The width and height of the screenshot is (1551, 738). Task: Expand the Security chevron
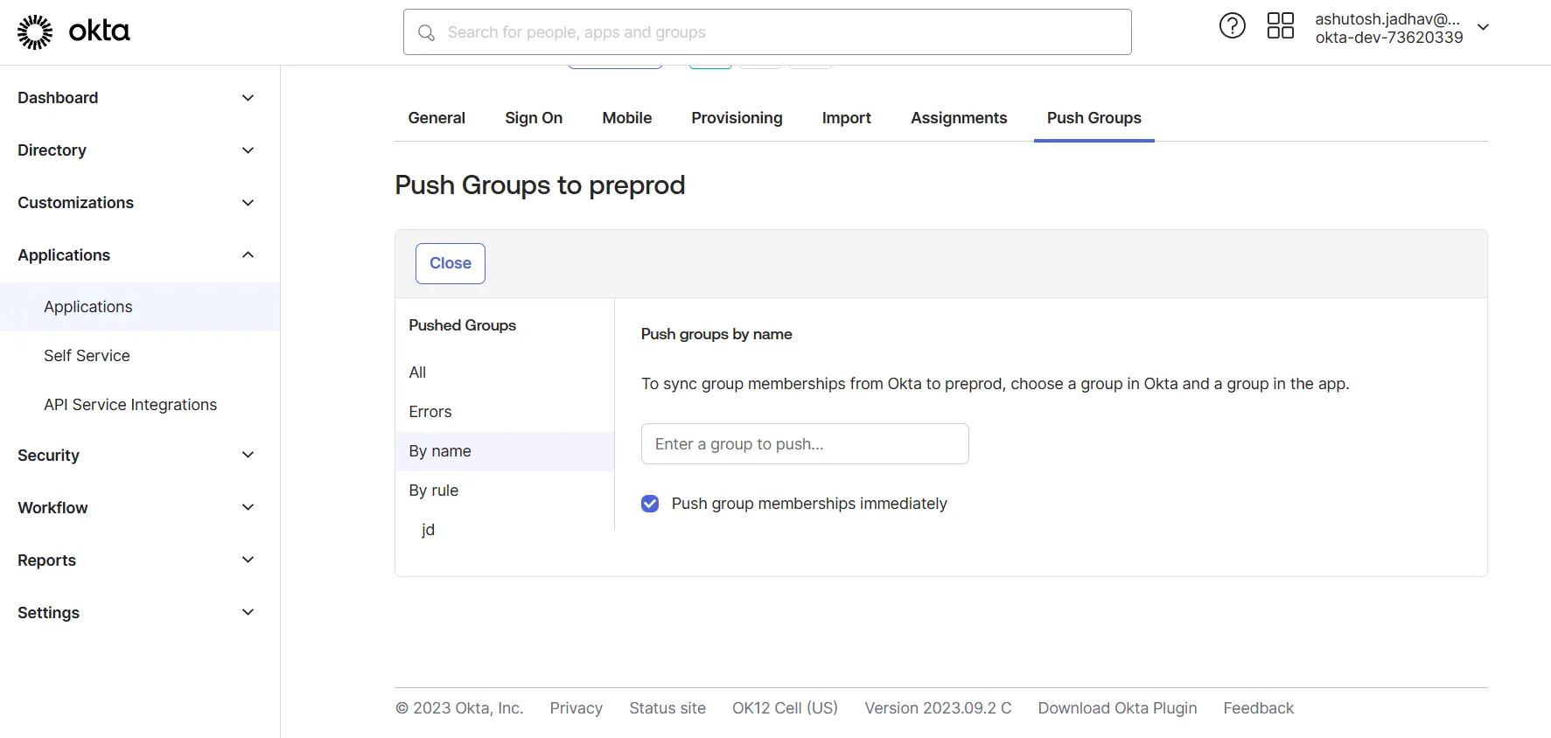point(248,456)
